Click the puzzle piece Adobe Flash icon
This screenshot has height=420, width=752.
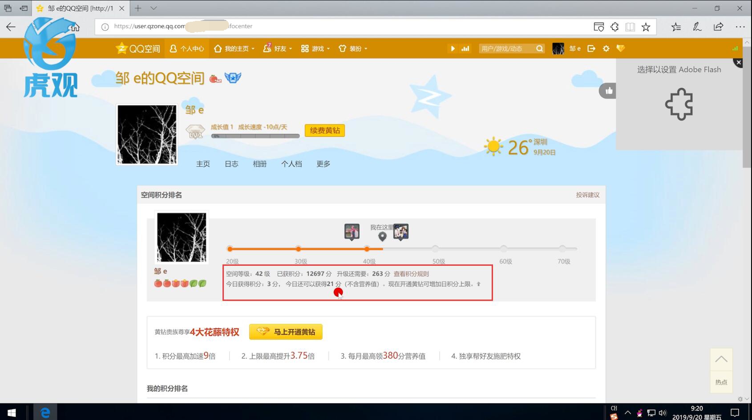tap(679, 105)
